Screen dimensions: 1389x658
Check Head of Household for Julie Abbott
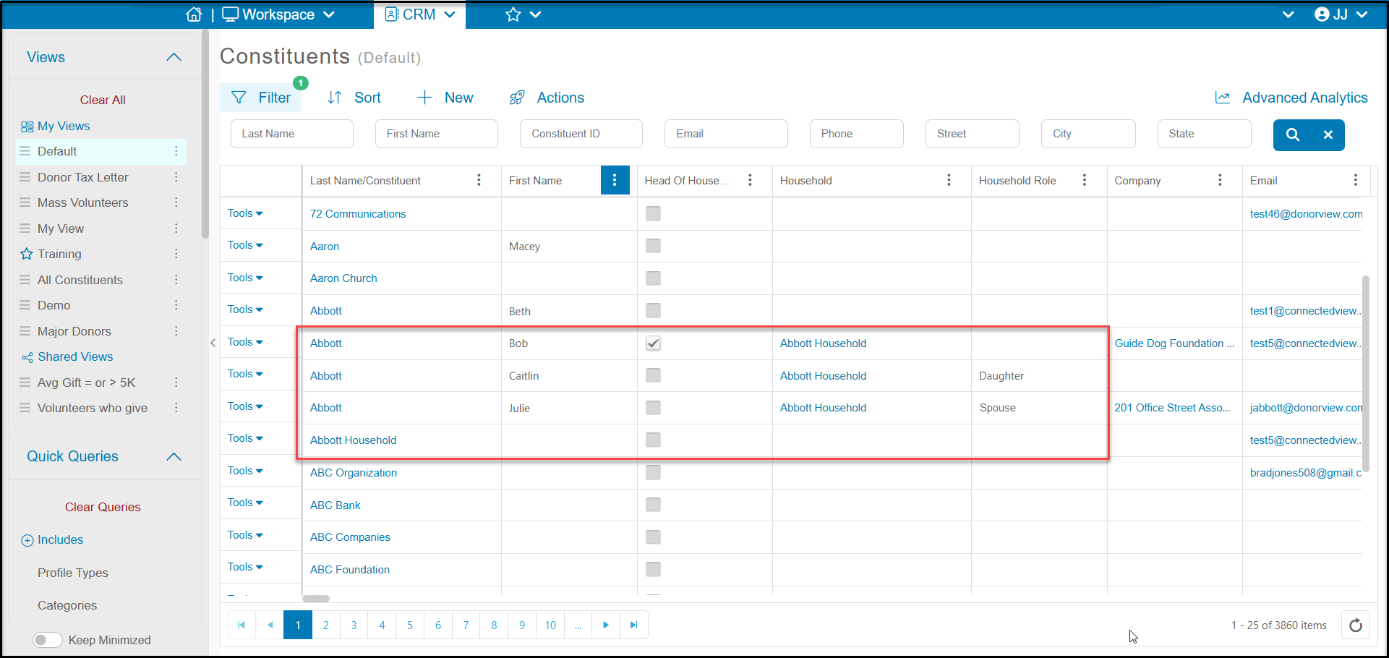coord(653,408)
